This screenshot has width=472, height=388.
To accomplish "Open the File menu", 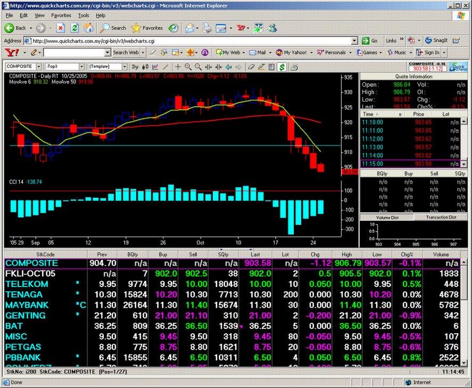I will pos(10,15).
